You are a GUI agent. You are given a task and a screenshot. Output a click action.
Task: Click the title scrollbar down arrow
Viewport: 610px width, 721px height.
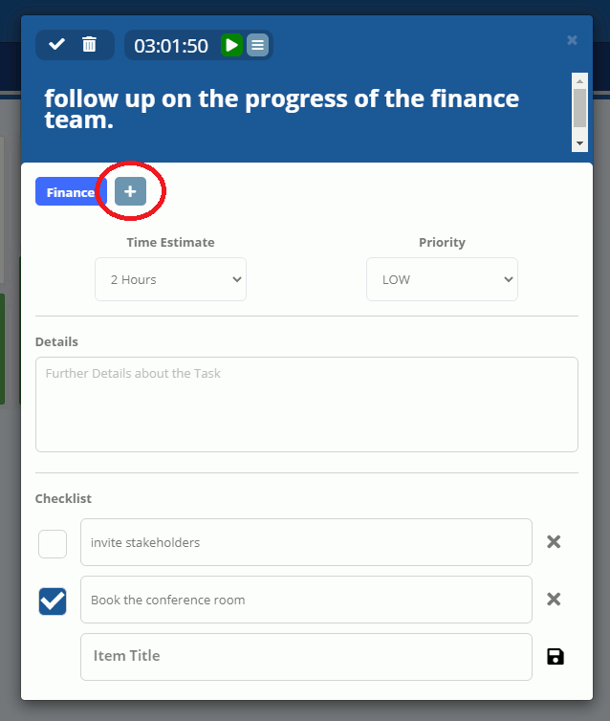click(579, 143)
